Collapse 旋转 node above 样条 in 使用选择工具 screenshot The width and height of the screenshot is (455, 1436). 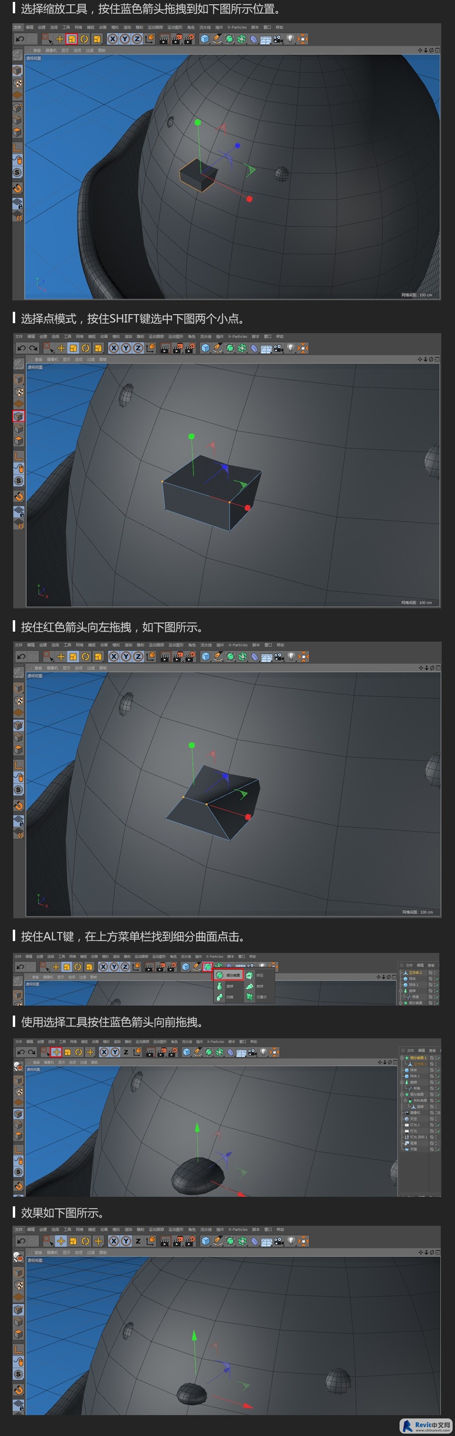tap(402, 1082)
